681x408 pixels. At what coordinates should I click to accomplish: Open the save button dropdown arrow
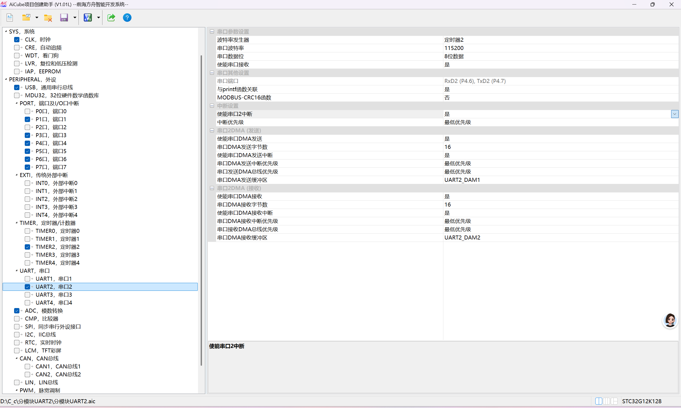pos(75,18)
